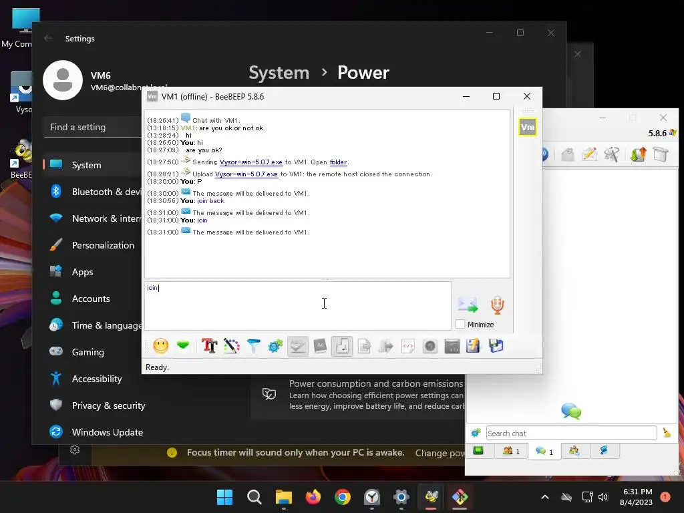Send the message with envelope arrow
Image resolution: width=684 pixels, height=513 pixels.
(x=467, y=305)
